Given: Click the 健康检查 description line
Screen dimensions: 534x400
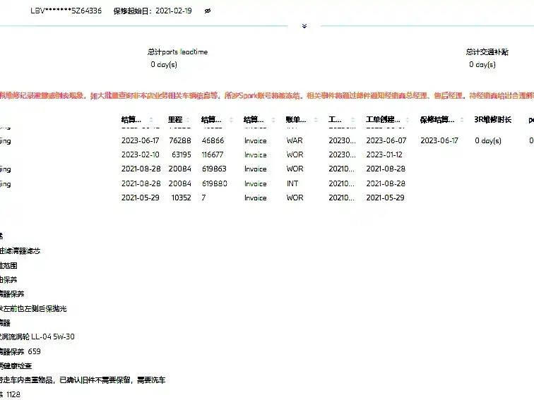Looking at the screenshot, I should [16, 366].
